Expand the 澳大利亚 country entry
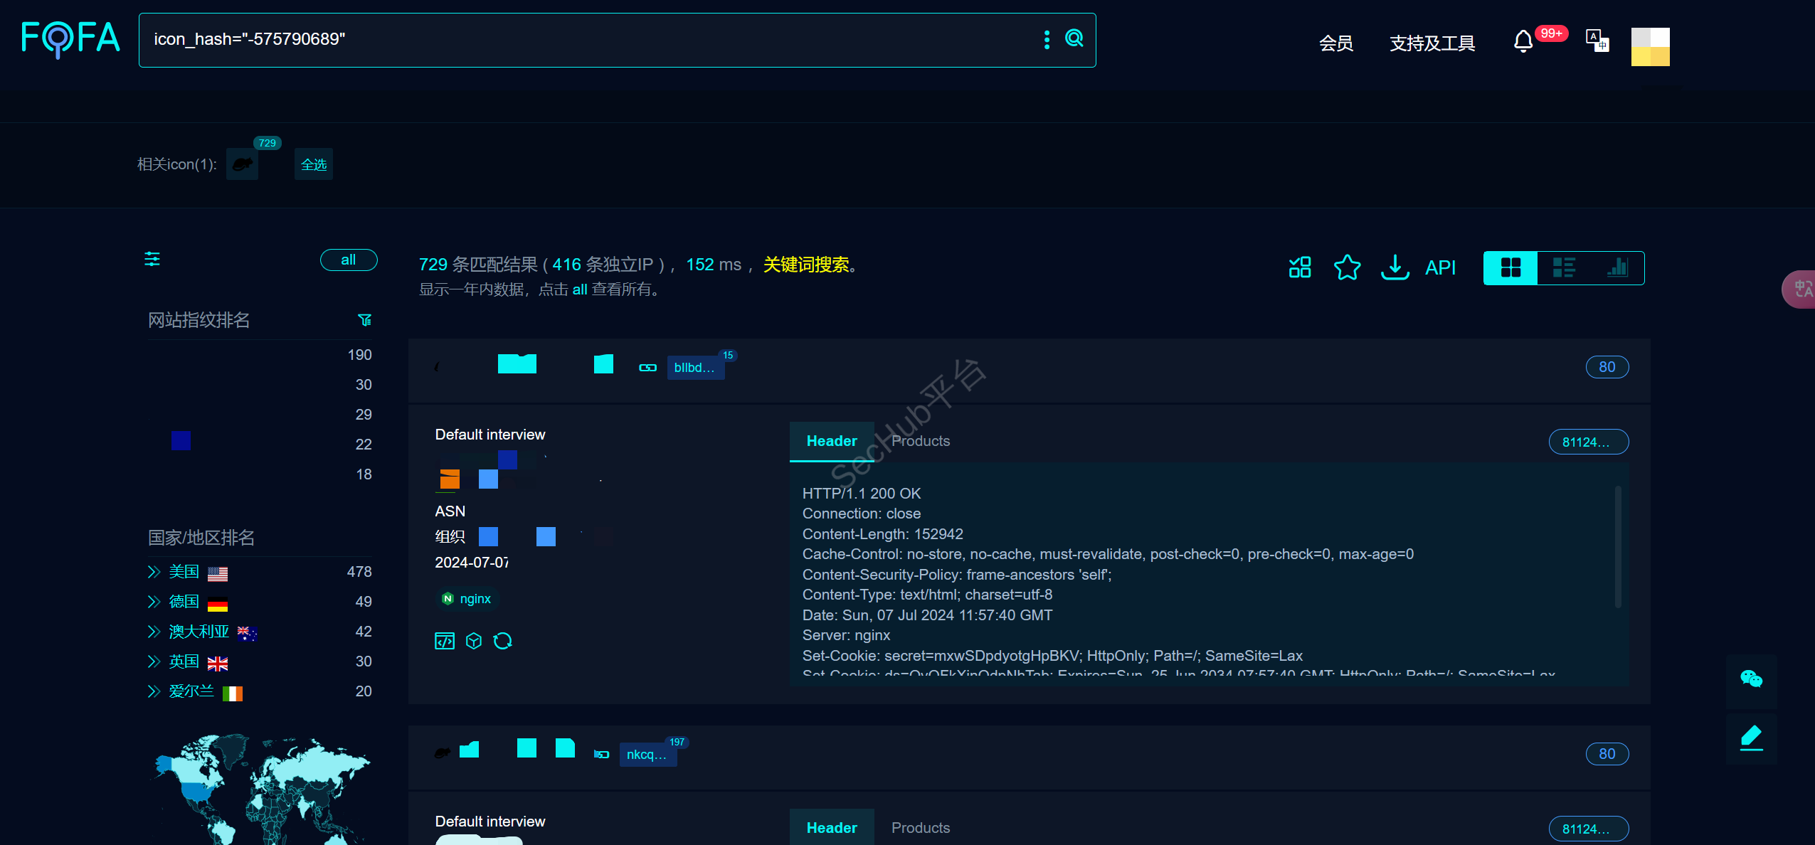 click(154, 632)
